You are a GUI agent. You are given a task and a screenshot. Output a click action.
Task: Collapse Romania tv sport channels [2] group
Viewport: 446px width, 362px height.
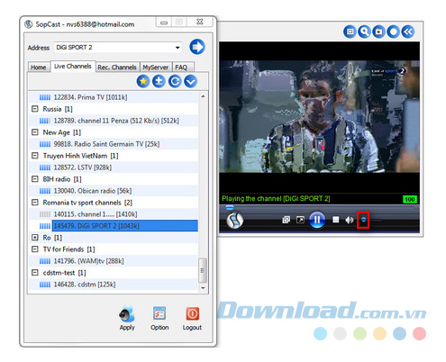click(x=35, y=203)
